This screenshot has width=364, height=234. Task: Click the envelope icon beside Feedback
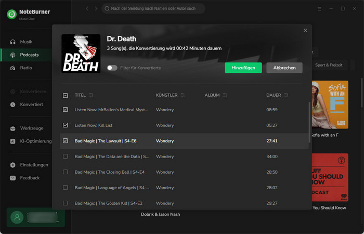point(13,178)
